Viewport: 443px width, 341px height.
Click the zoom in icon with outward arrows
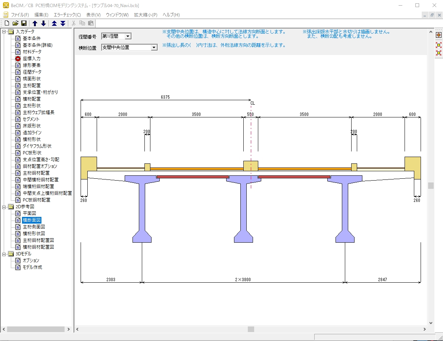[439, 44]
